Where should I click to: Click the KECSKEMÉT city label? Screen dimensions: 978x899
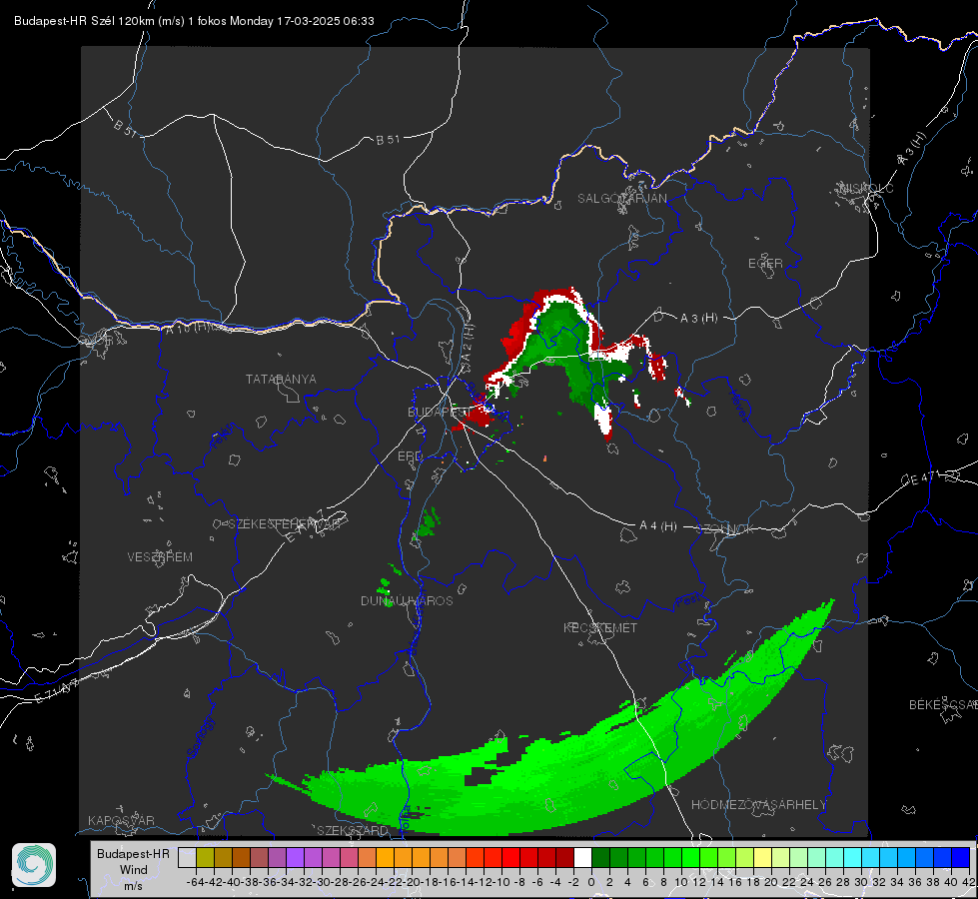pos(600,627)
